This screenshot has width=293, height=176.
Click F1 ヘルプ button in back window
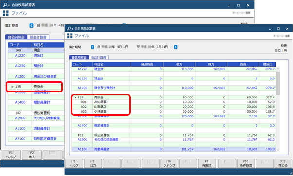tap(11, 155)
